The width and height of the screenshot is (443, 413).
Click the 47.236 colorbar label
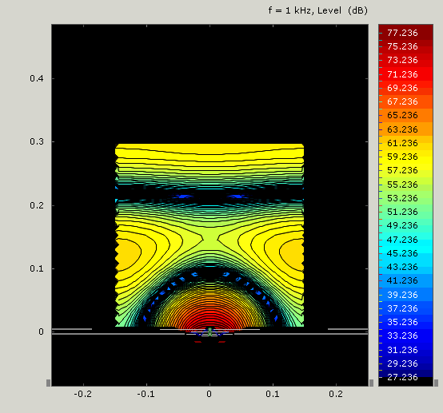(402, 240)
